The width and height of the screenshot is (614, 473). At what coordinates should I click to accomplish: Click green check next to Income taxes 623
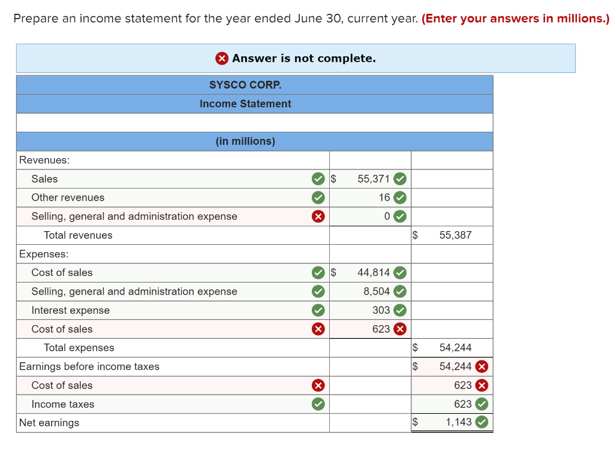(481, 404)
